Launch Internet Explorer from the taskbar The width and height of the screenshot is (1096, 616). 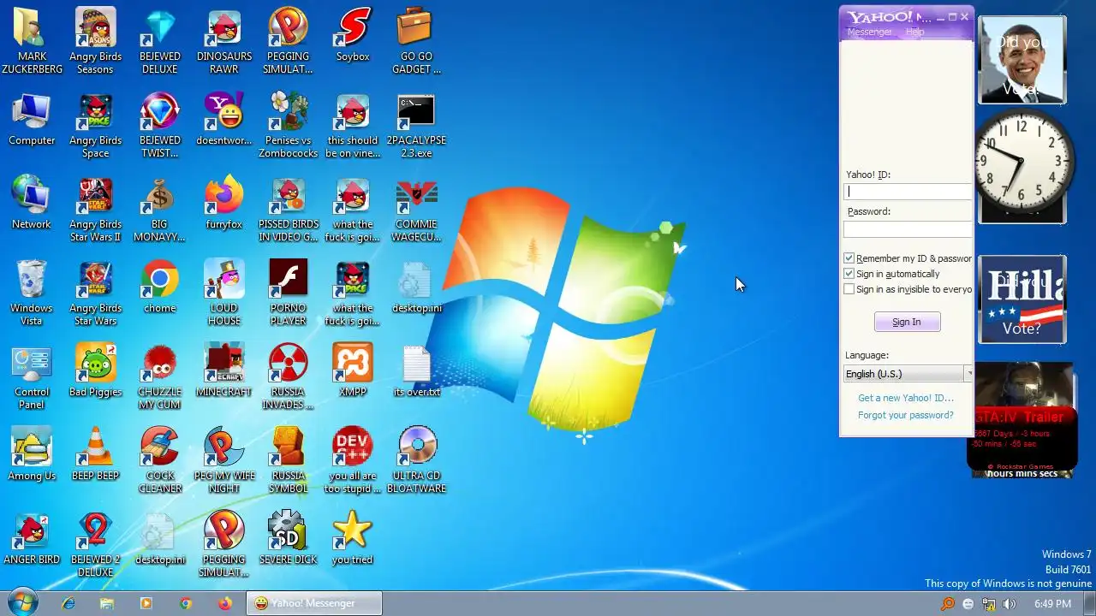pos(69,603)
